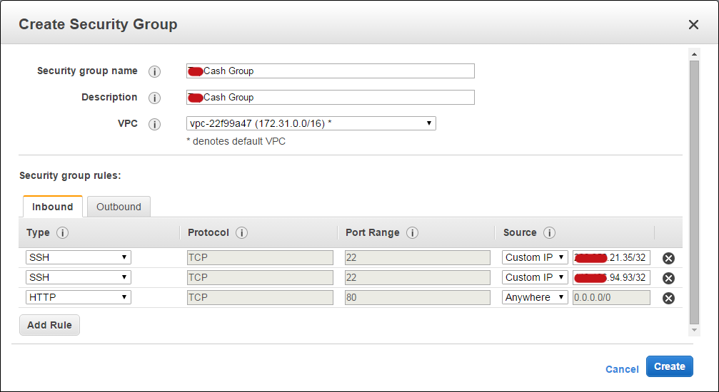
Task: Click the VPC info icon
Action: (154, 124)
